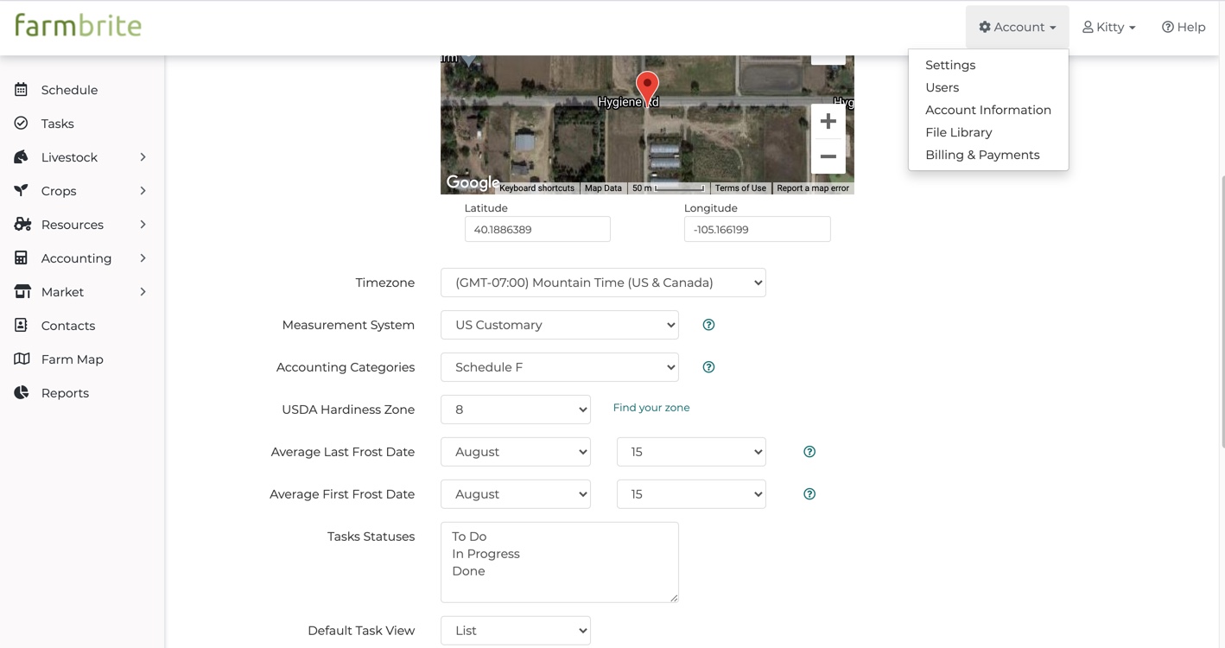Click the Farm Map icon

click(22, 359)
